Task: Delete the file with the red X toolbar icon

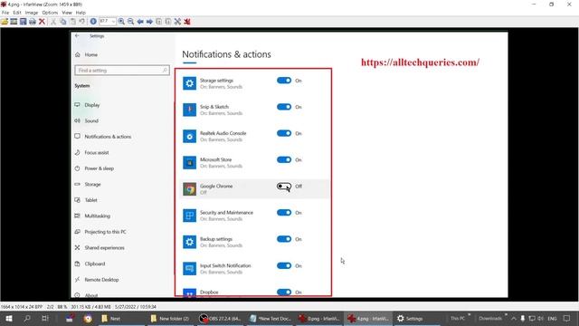Action: (x=42, y=22)
